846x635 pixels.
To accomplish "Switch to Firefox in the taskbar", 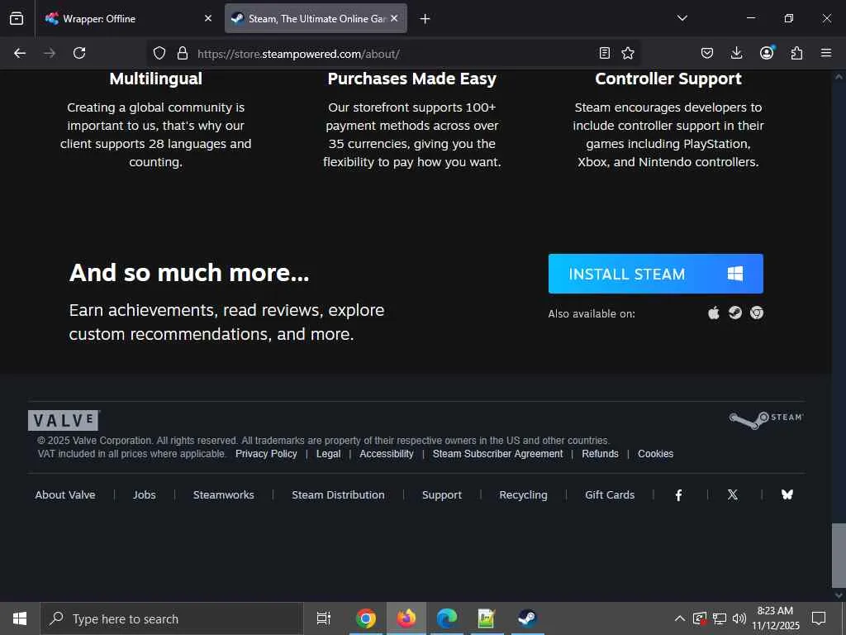I will tap(406, 618).
